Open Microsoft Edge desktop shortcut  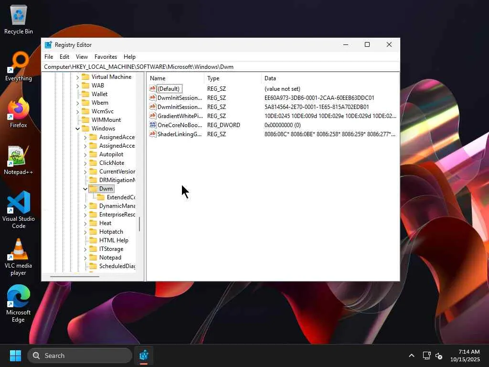(x=19, y=303)
